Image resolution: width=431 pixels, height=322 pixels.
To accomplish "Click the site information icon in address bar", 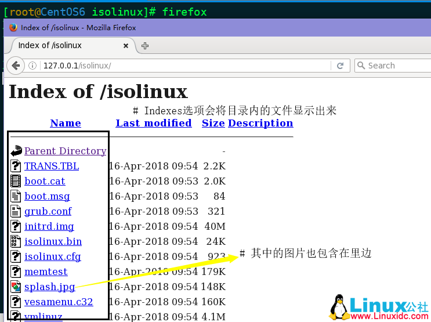I will point(32,66).
